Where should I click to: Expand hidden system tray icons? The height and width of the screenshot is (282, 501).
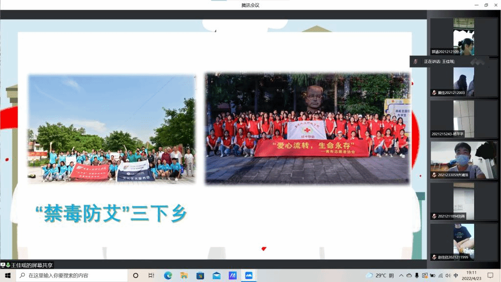pyautogui.click(x=402, y=276)
